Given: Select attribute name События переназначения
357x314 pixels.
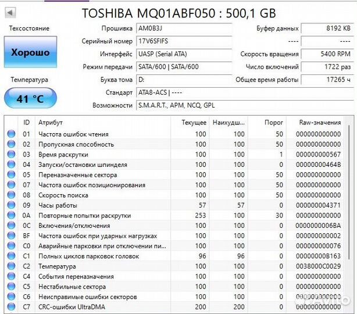Looking at the screenshot, I should 76,276.
